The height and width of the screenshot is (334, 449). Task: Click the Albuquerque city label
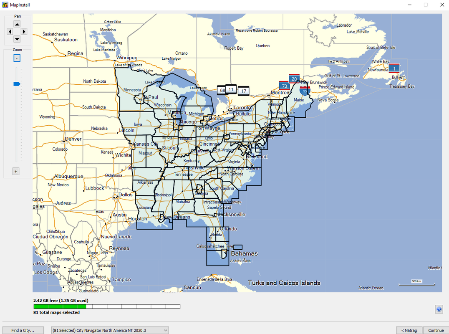pyautogui.click(x=69, y=177)
